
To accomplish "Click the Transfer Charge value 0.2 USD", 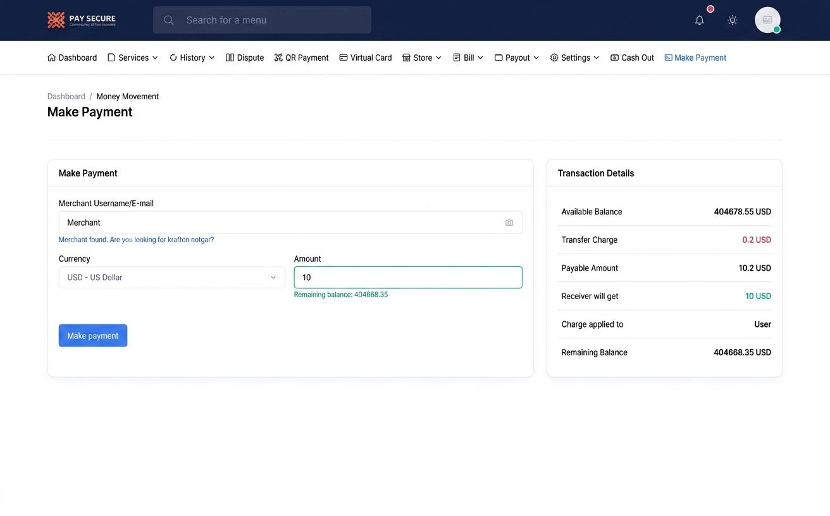I will point(757,240).
